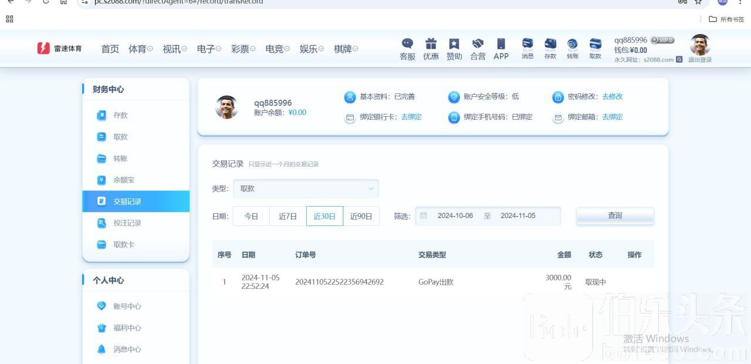Click the search icon beside s2088.com
The height and width of the screenshot is (364, 751).
click(x=679, y=59)
